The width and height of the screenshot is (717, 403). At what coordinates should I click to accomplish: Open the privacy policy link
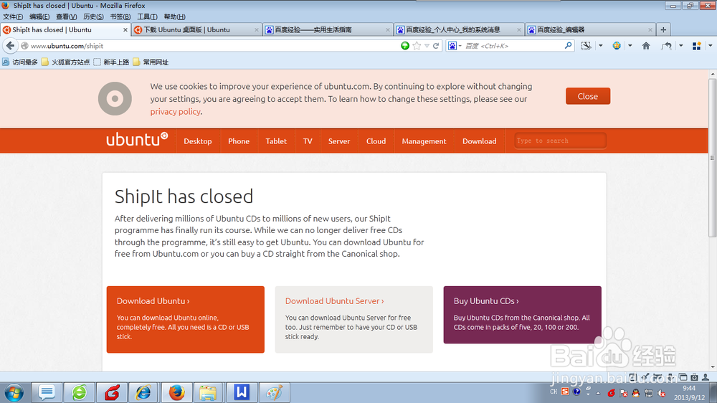tap(175, 112)
